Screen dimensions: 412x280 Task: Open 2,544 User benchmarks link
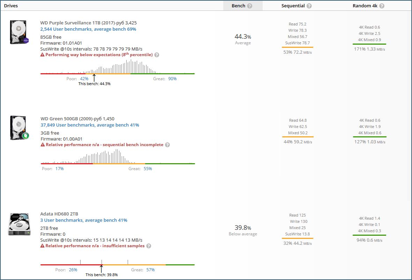(88, 29)
